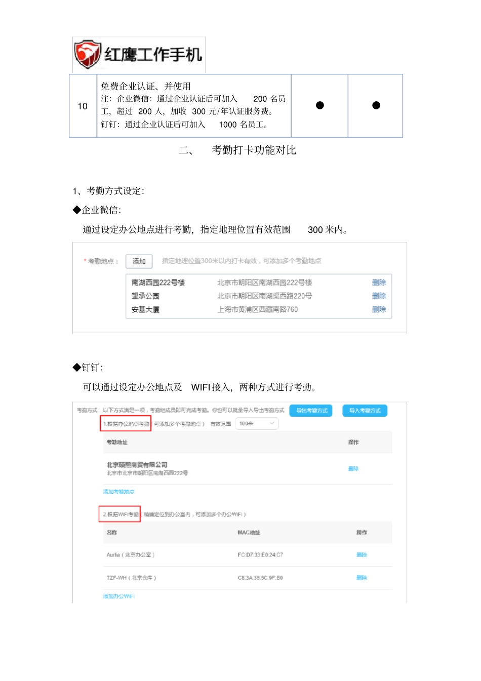The width and height of the screenshot is (481, 681).
Task: Click the TZF-WH（北京仓库）row name
Action: coord(131,578)
